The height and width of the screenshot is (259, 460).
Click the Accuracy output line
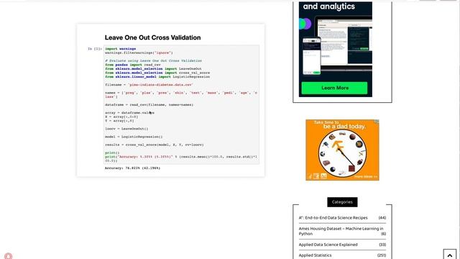(x=132, y=168)
